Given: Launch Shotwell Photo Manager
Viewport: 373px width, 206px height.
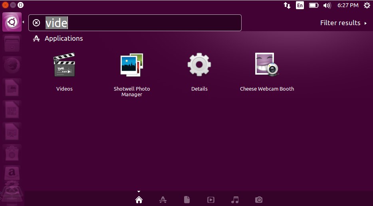Looking at the screenshot, I should 131,65.
